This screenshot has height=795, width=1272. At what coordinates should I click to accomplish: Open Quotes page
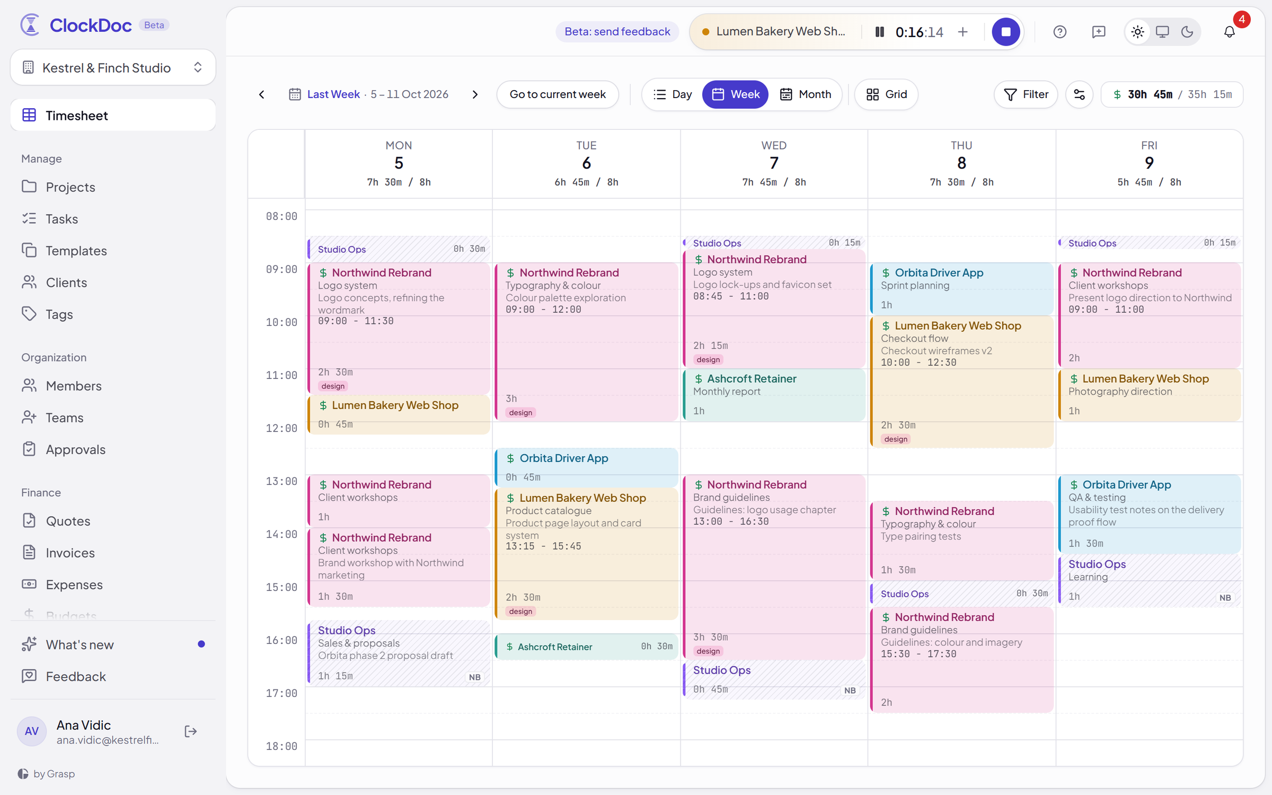pos(113,520)
